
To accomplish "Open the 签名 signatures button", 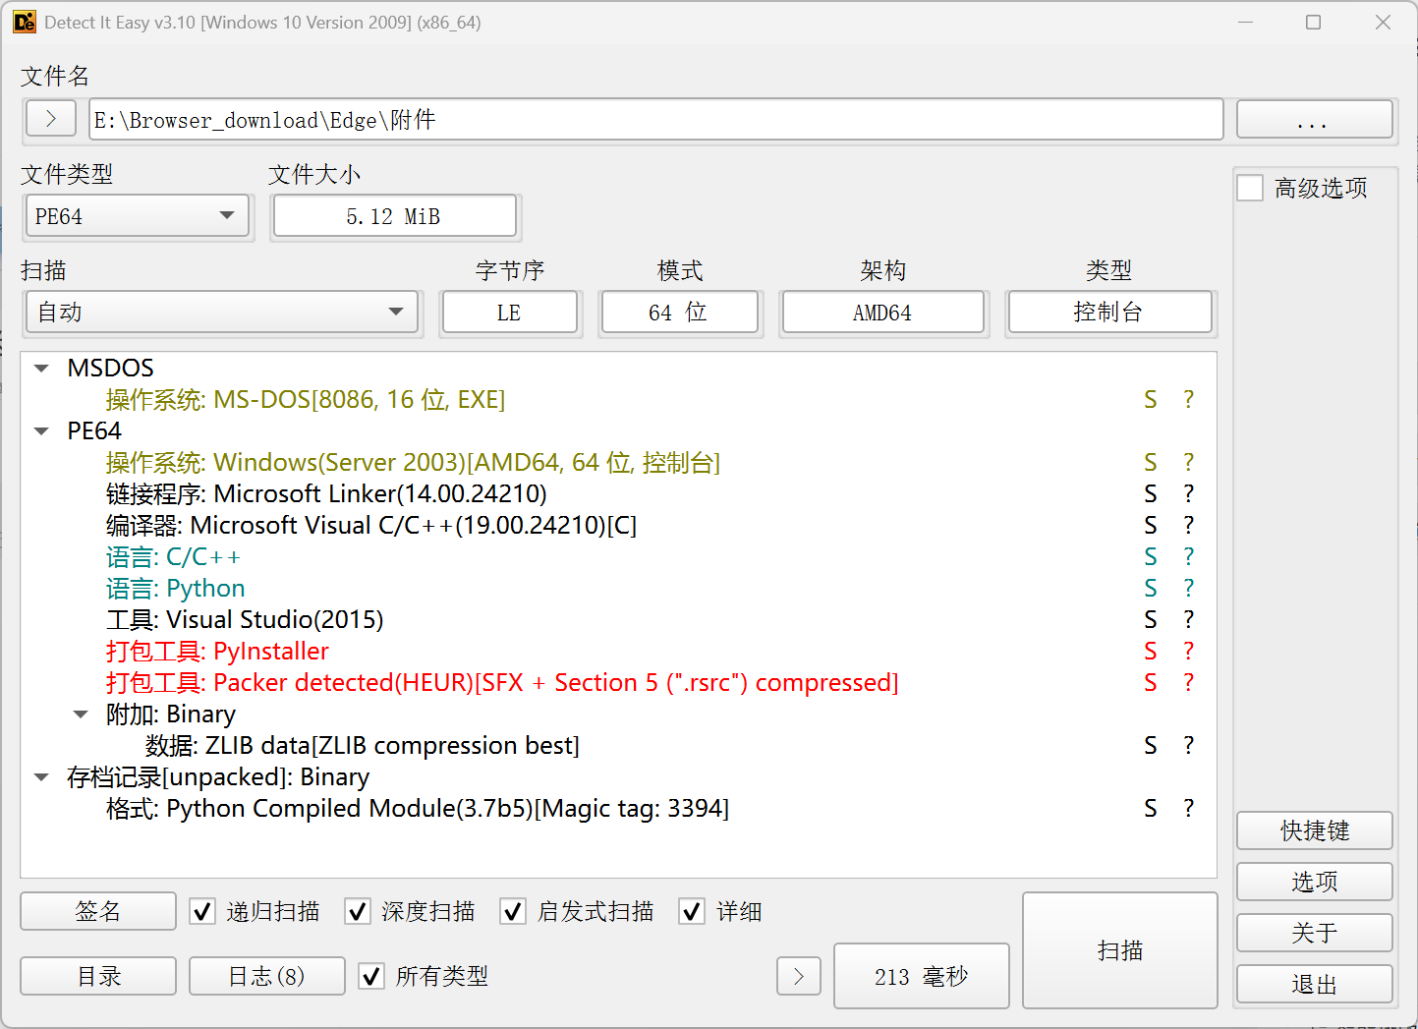I will pyautogui.click(x=98, y=911).
